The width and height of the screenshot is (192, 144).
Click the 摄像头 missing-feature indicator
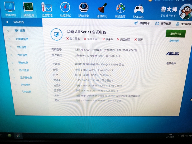point(108,39)
